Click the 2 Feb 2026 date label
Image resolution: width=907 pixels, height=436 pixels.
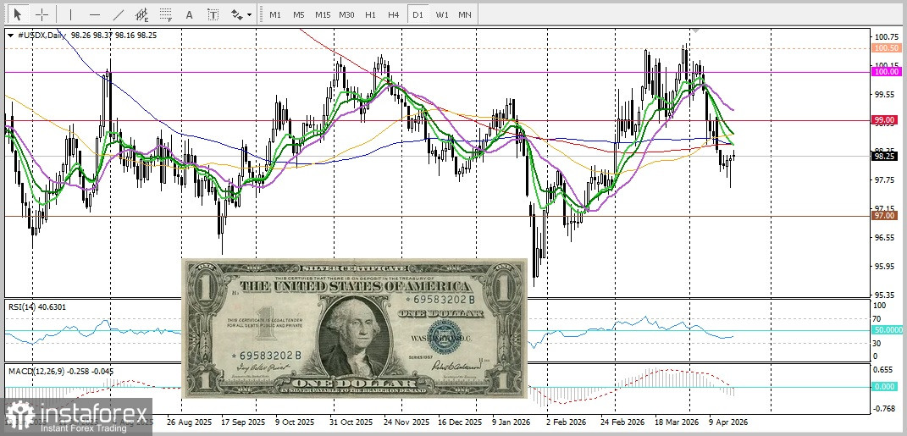tap(565, 422)
